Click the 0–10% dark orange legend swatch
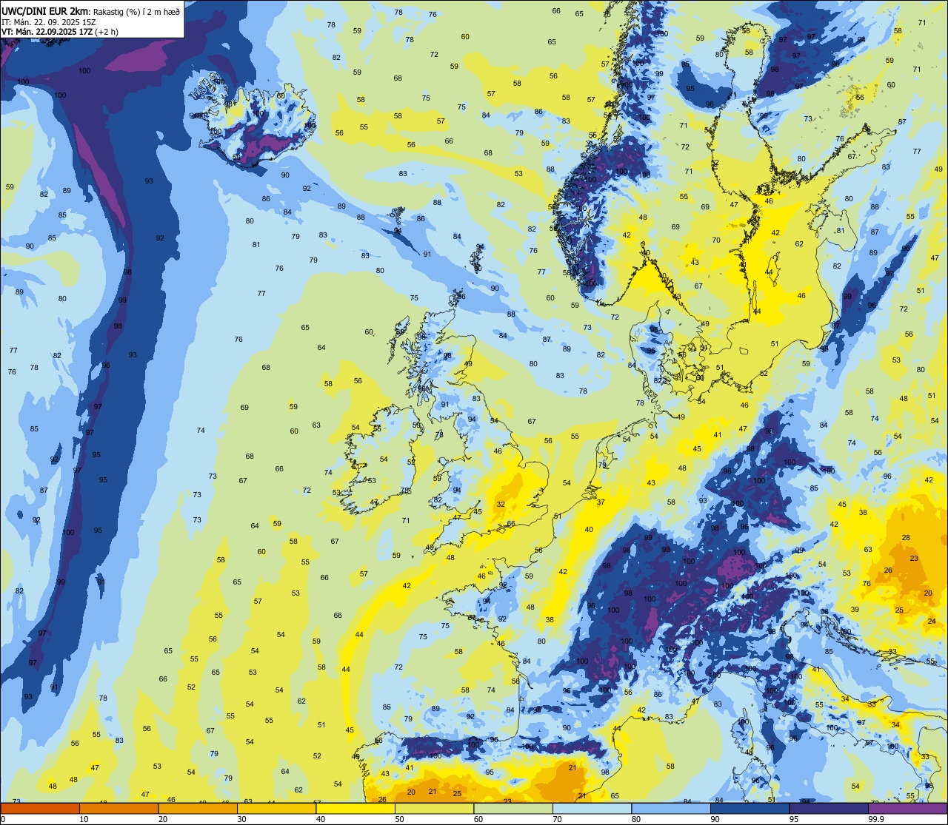 coord(40,809)
